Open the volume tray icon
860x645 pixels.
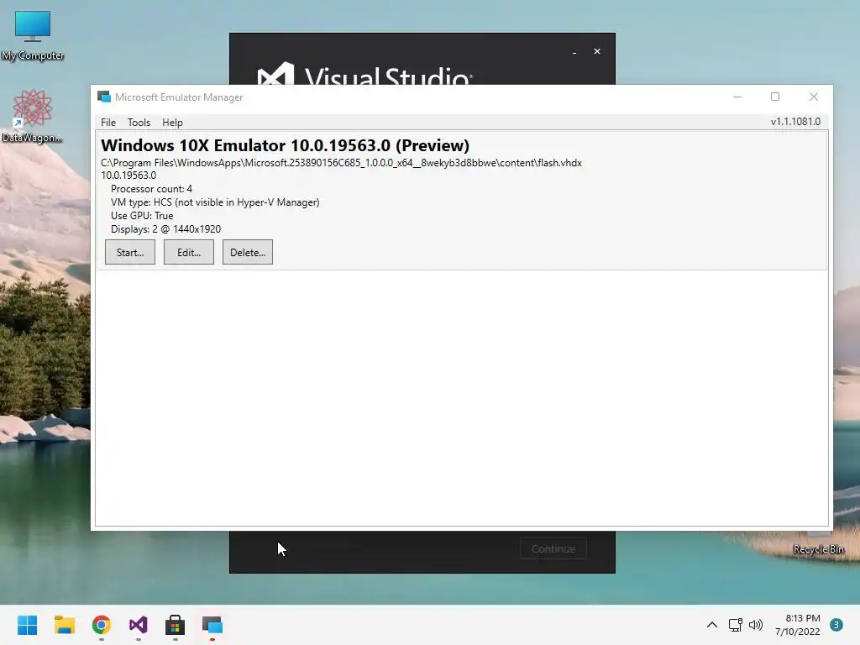coord(756,625)
